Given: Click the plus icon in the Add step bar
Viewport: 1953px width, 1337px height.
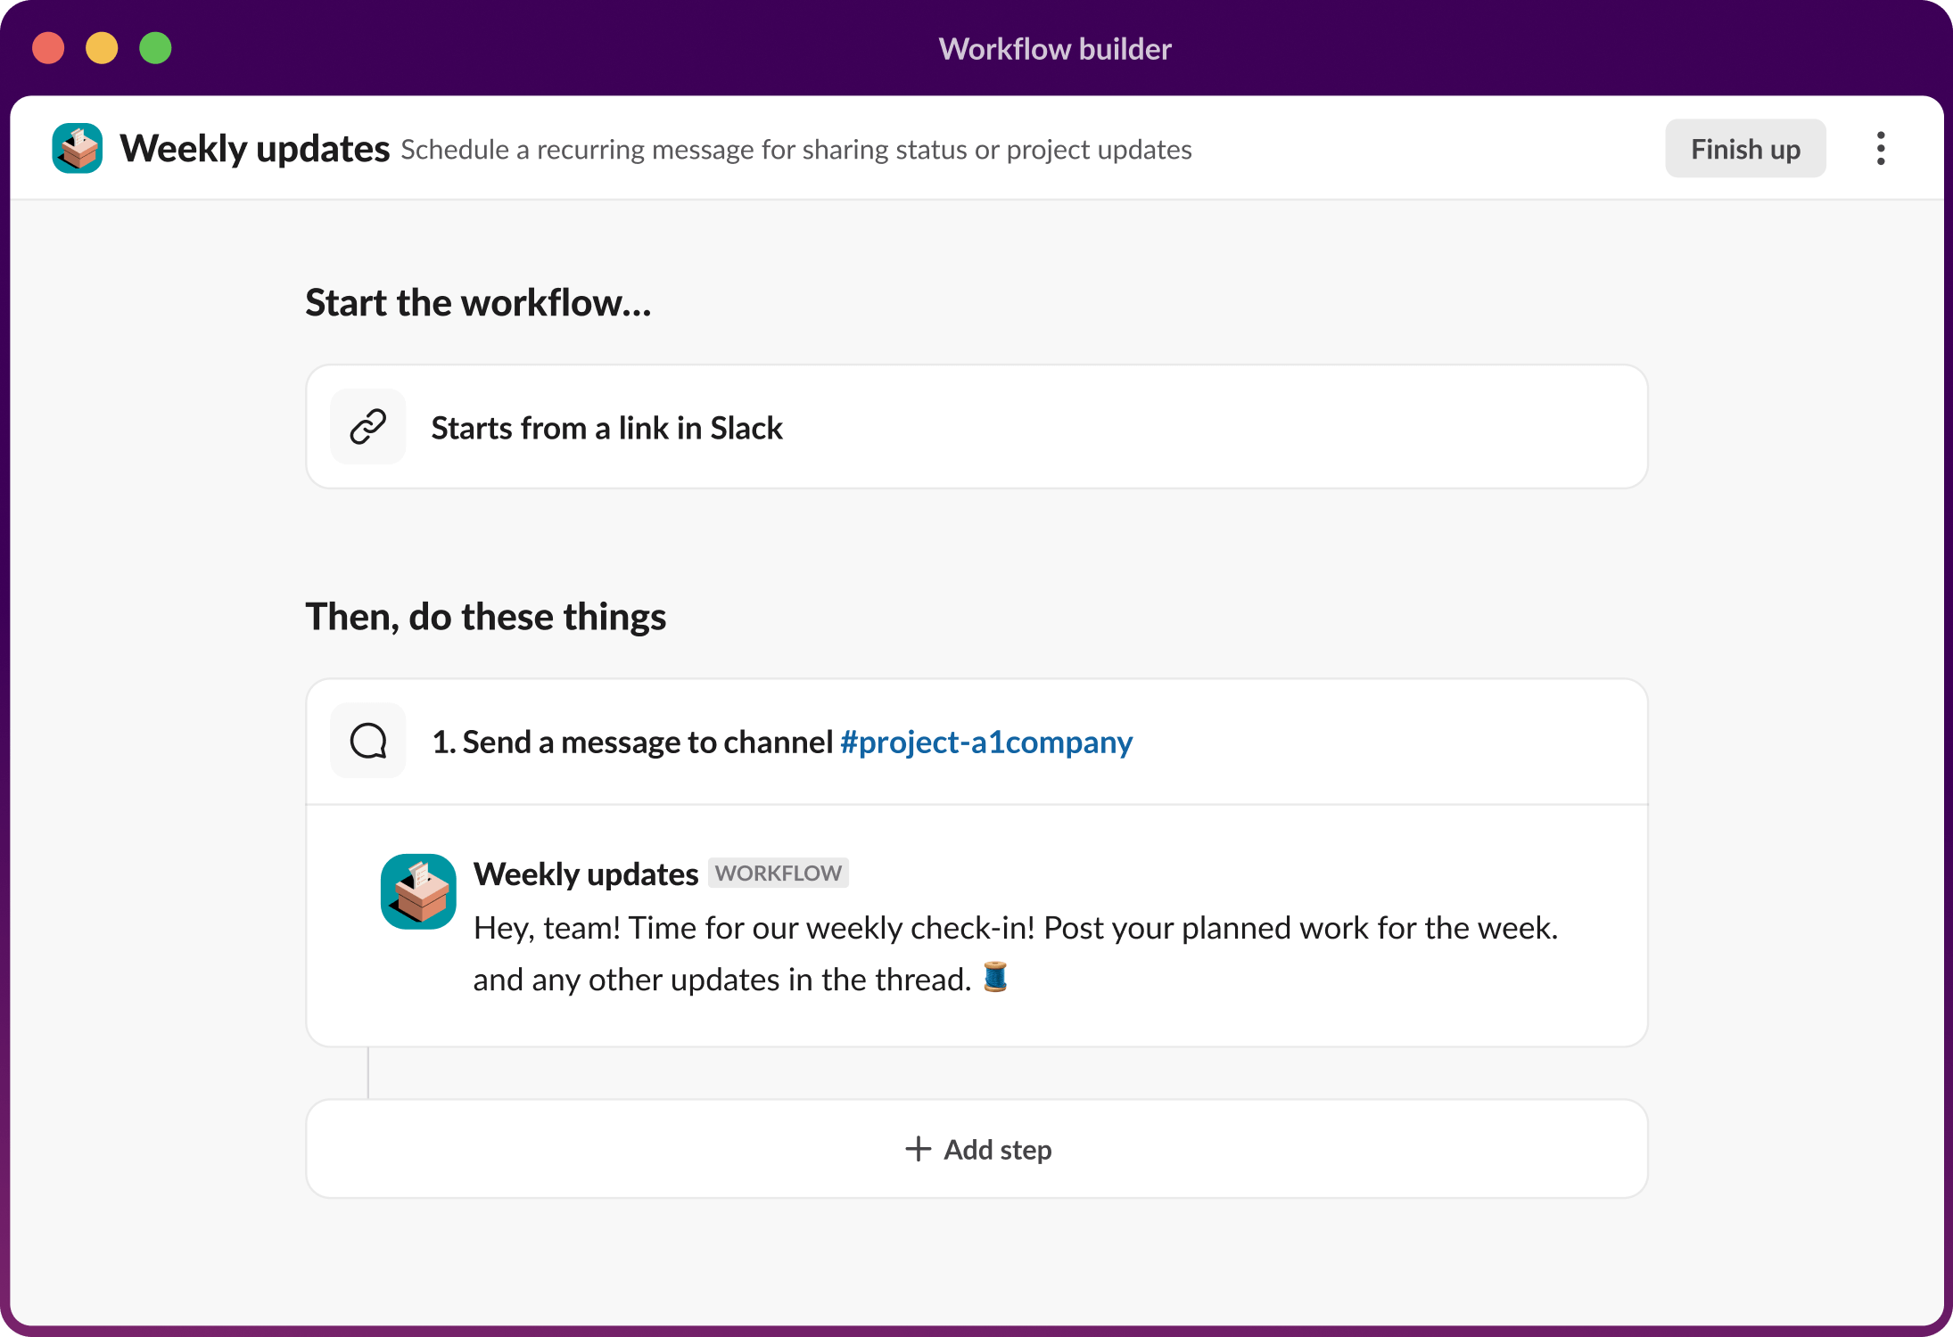Looking at the screenshot, I should [x=915, y=1150].
